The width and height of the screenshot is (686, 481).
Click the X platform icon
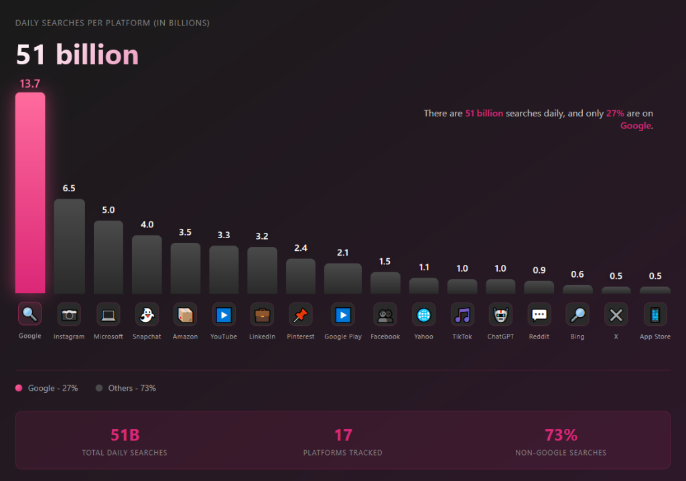pos(616,315)
